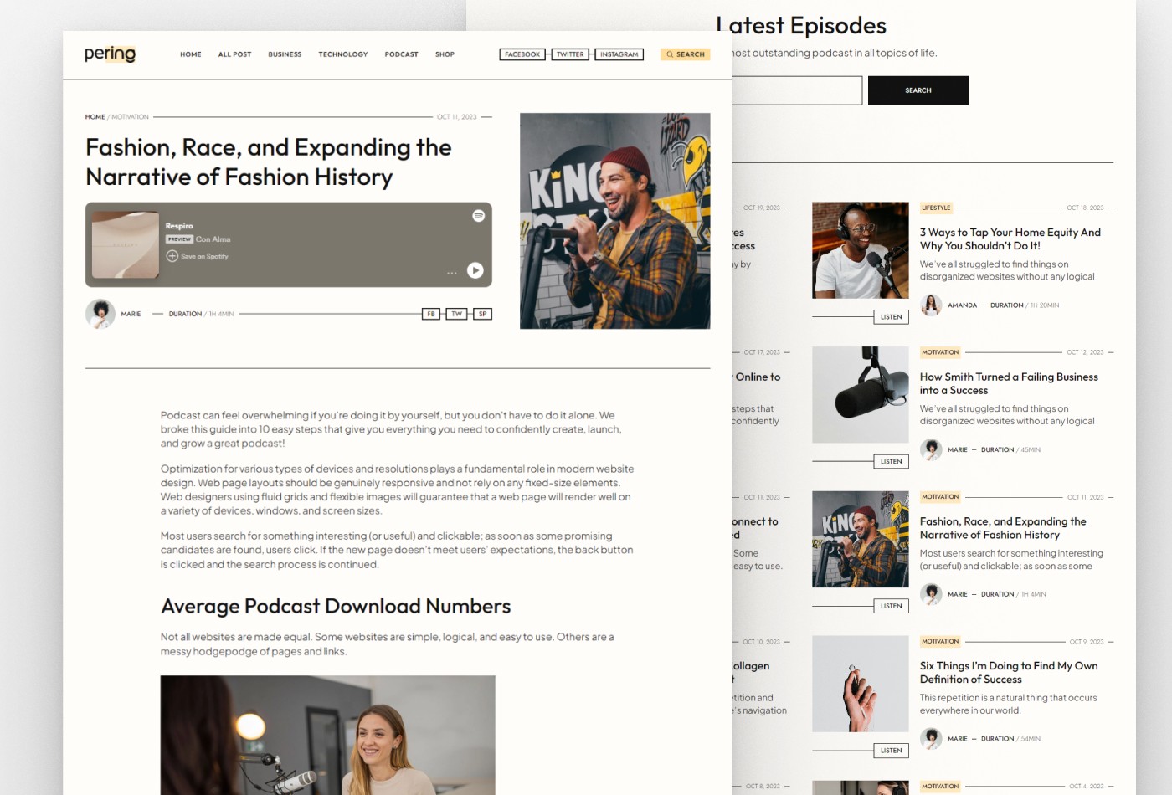
Task: Click Listen under the Home Equity episode
Action: [892, 317]
